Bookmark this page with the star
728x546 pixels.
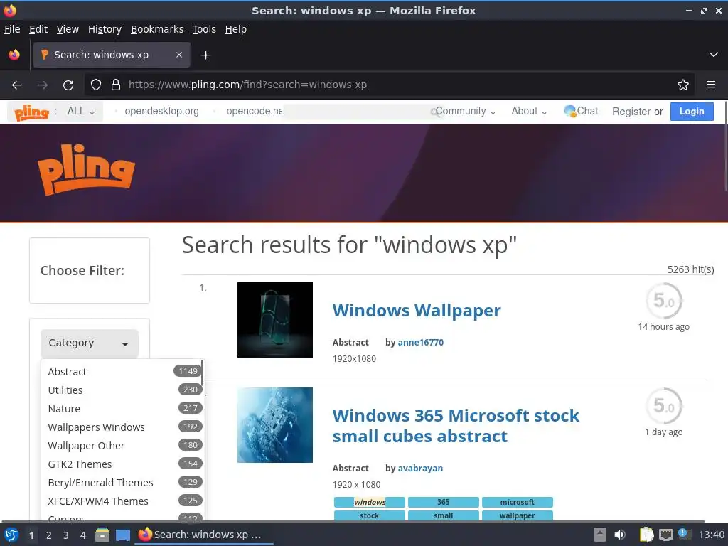tap(683, 85)
